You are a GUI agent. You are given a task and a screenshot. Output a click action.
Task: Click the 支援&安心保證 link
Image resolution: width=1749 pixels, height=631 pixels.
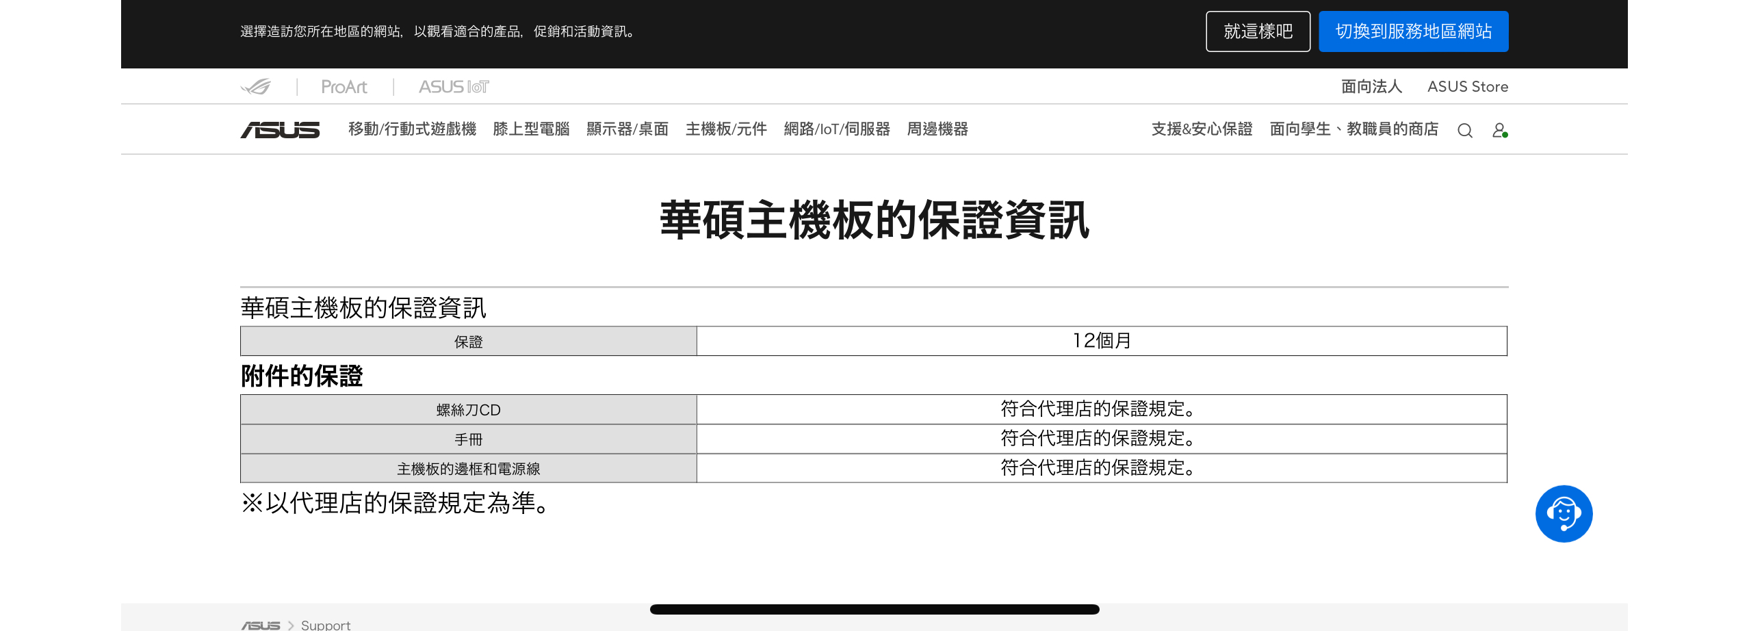(1202, 129)
